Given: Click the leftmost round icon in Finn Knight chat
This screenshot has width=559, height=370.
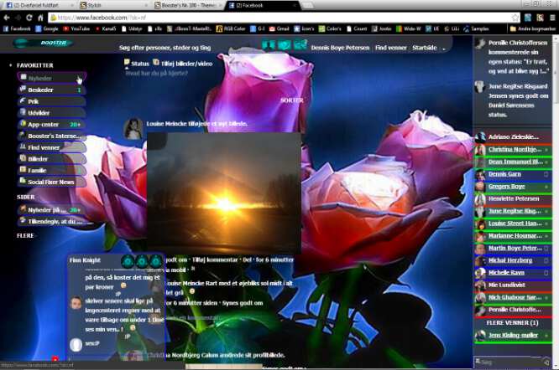Looking at the screenshot, I should (128, 261).
